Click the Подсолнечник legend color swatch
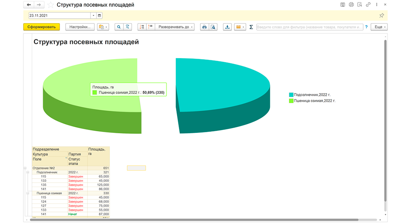This screenshot has width=412, height=224. point(291,95)
